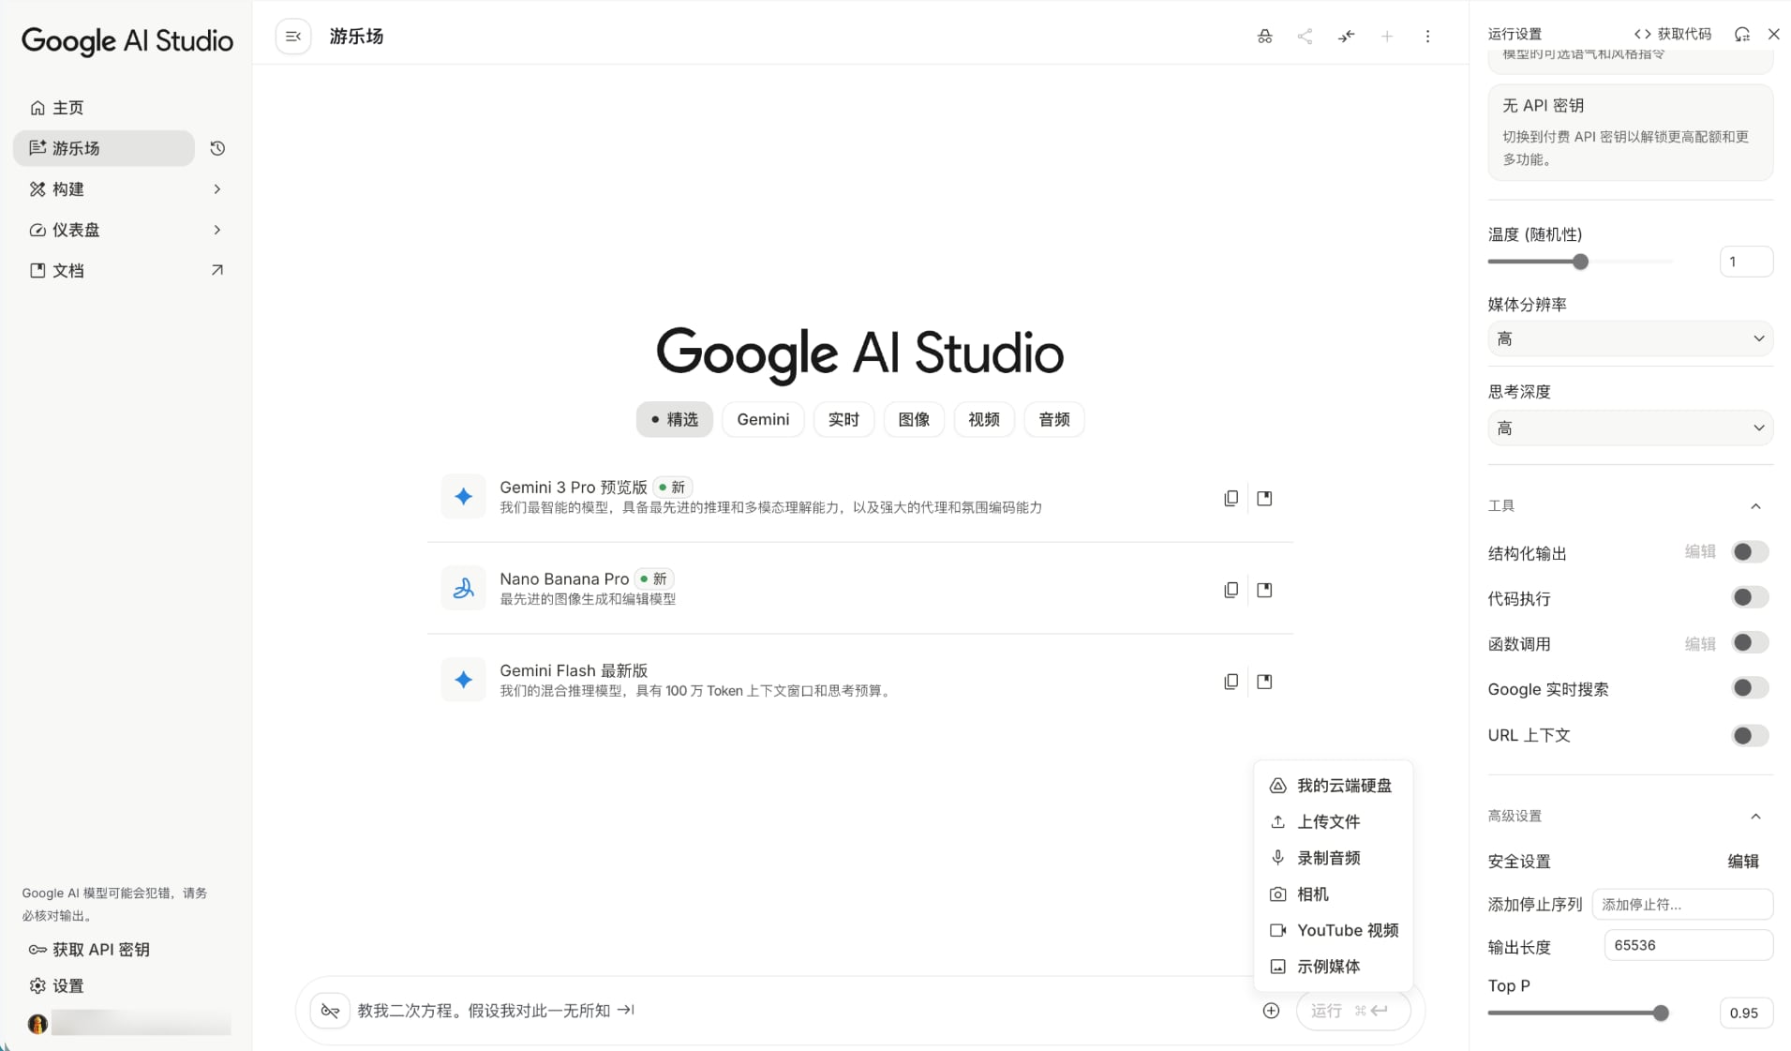Switch to the 图像 category chip
The image size is (1791, 1051).
[x=914, y=419]
